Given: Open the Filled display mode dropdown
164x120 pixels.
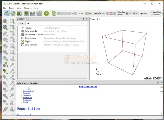Looking at the screenshot, I should (132, 13).
